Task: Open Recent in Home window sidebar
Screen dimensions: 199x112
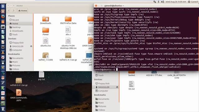Action: [x=14, y=20]
